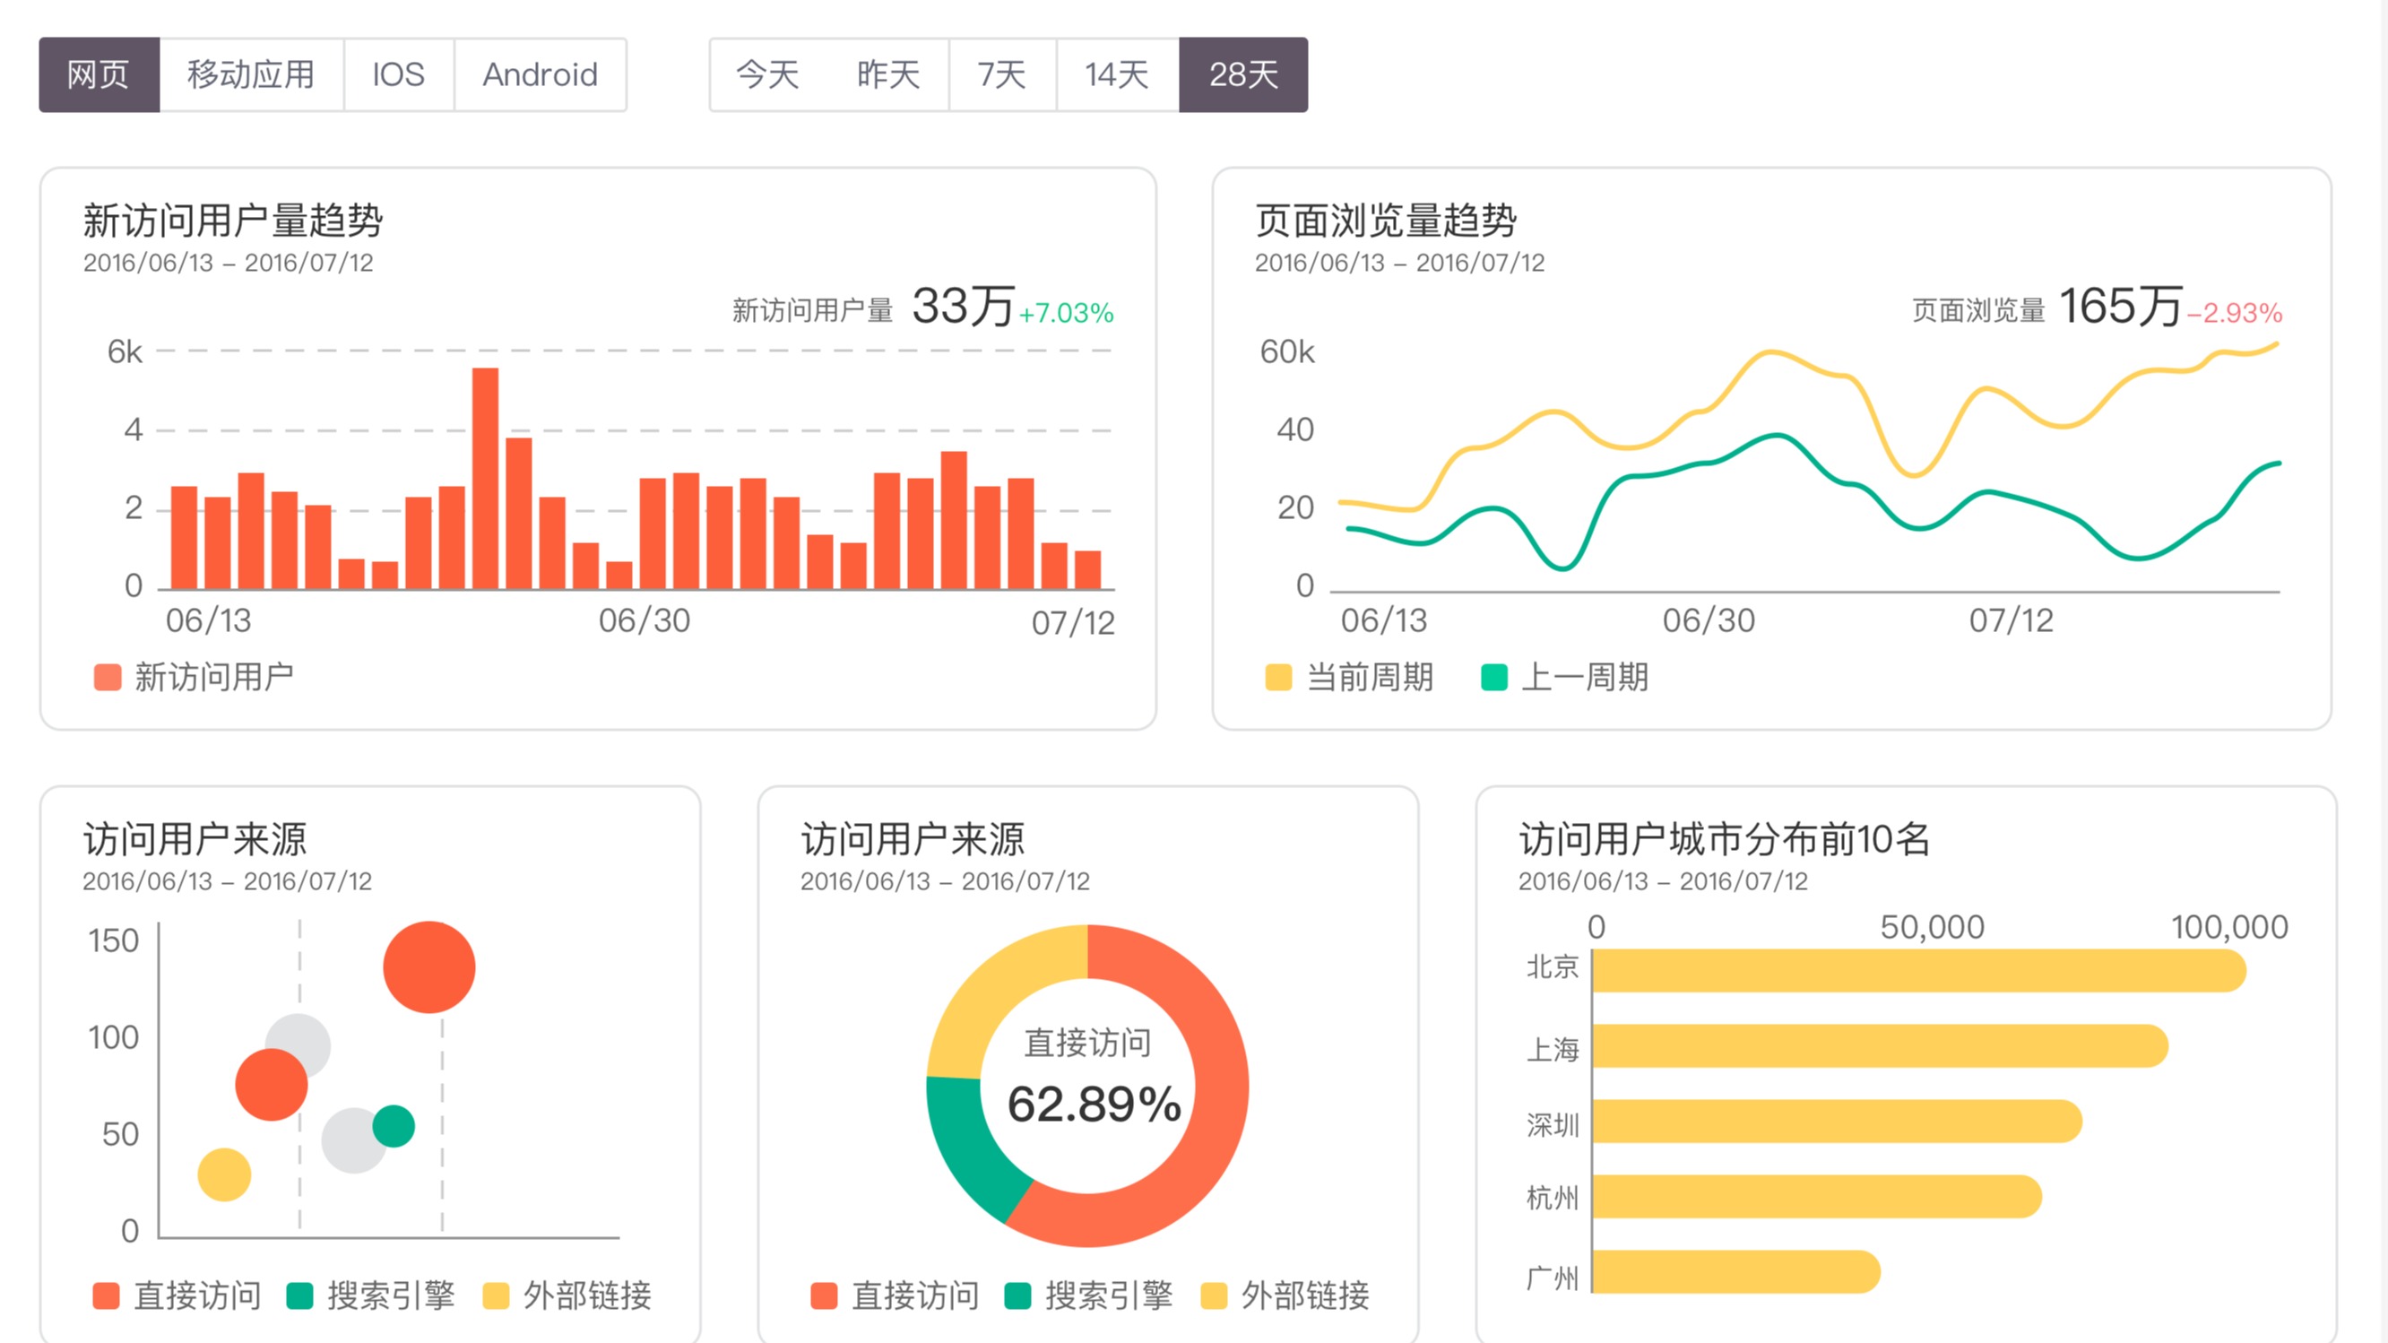The height and width of the screenshot is (1343, 2388).
Task: Click the 深圳 city bar
Action: point(1838,1122)
